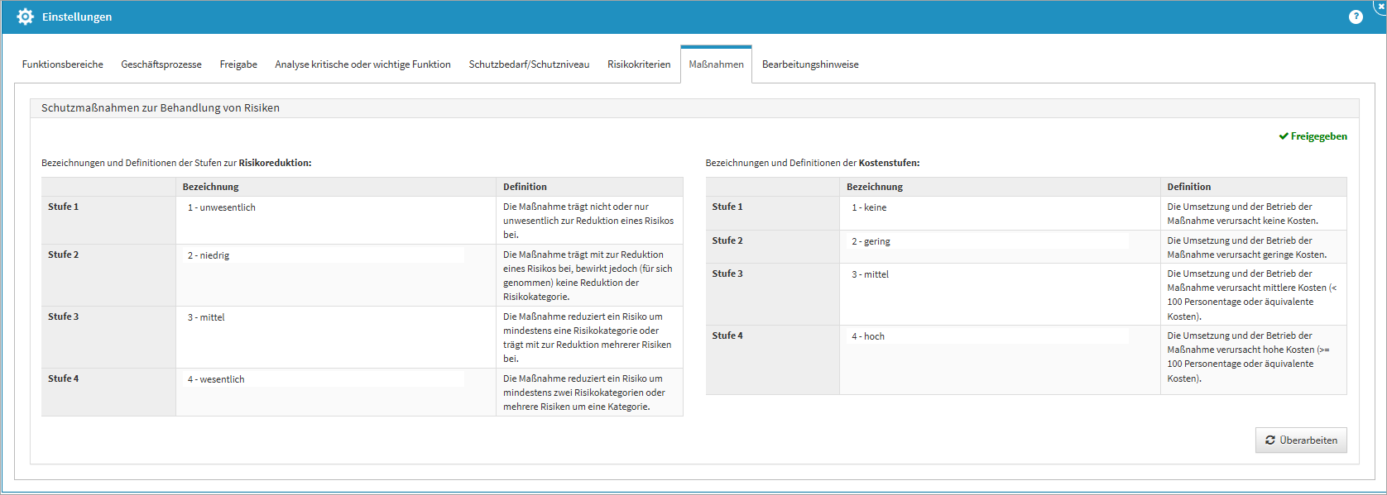Viewport: 1387px width, 495px height.
Task: Open Analyse kritische oder wichtige Funktion tab
Action: (x=362, y=64)
